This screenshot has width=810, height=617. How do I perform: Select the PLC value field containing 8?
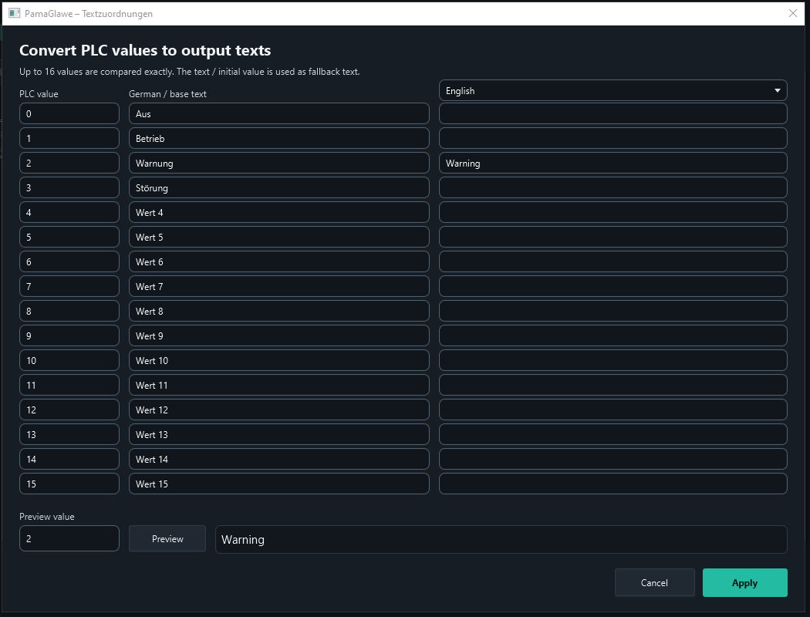(x=69, y=311)
